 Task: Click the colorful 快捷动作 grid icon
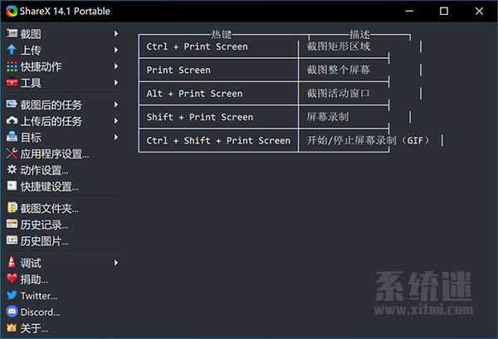point(12,66)
